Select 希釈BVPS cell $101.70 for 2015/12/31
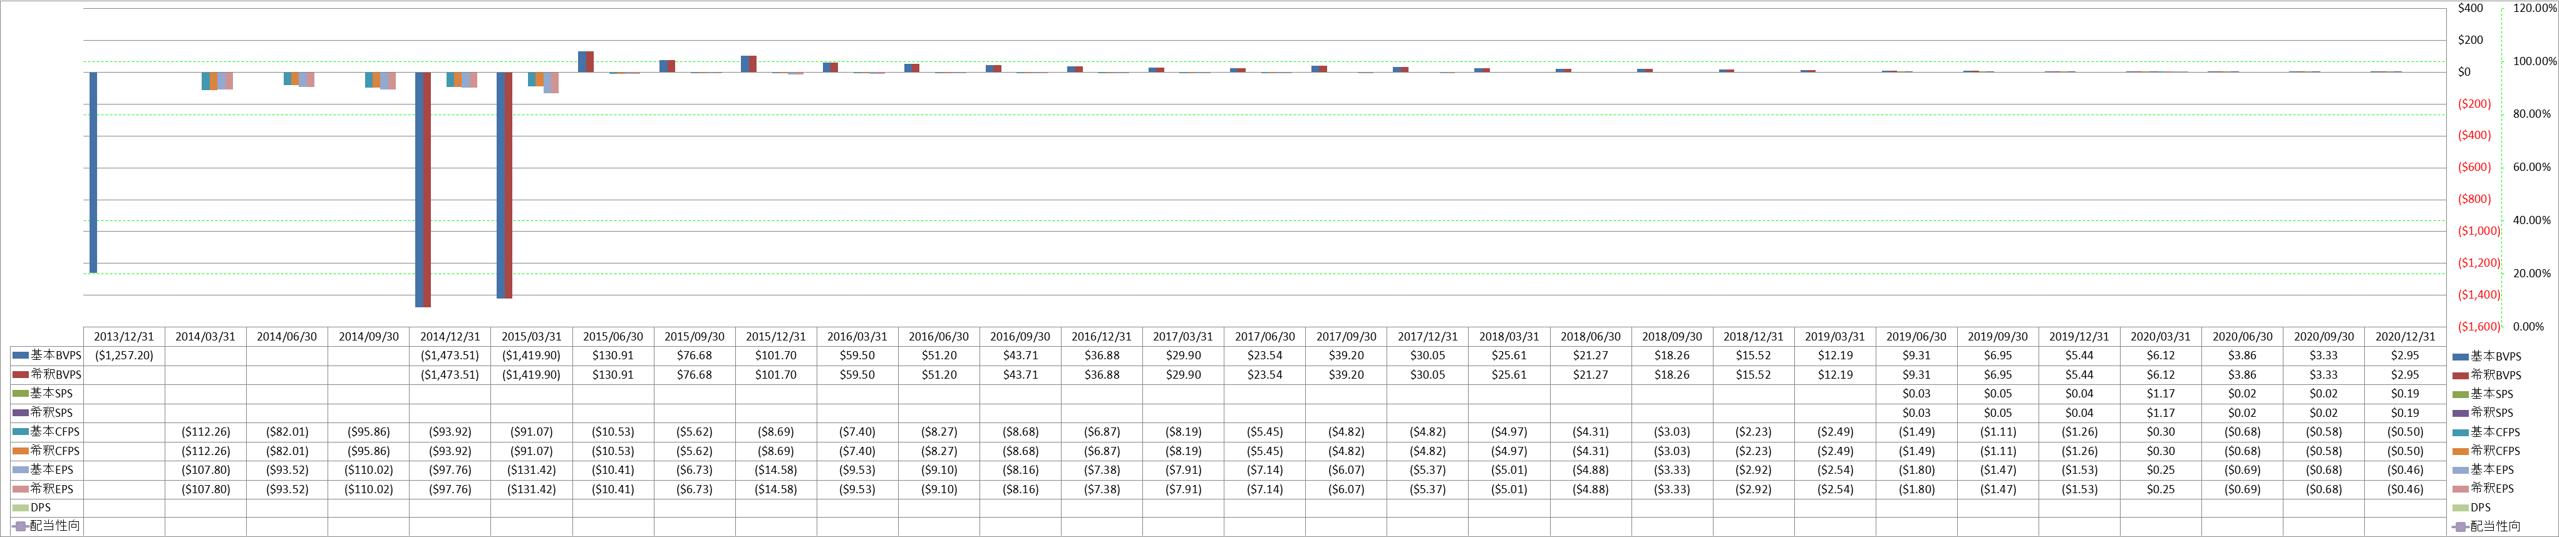This screenshot has height=537, width=2559. tap(776, 374)
